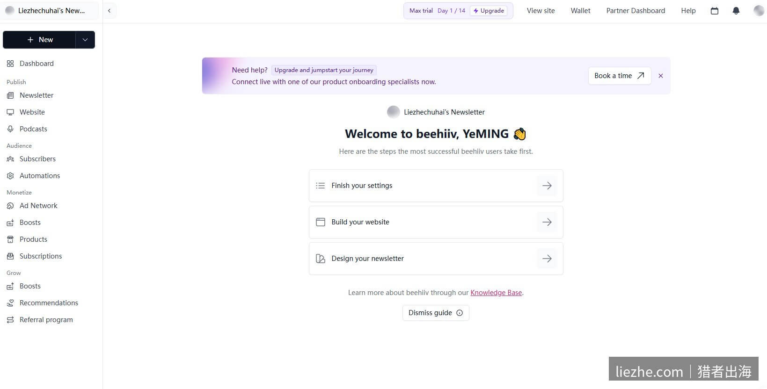Open Partner Dashboard
The height and width of the screenshot is (389, 767).
click(x=636, y=11)
